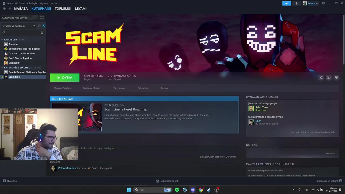This screenshot has height=194, width=345.
Task: Open the notifications bell
Action: pos(297,4)
